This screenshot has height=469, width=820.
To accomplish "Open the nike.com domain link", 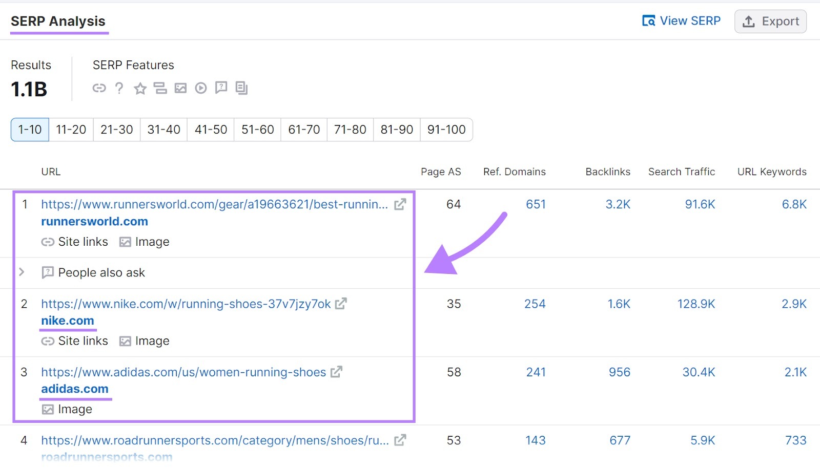I will click(67, 321).
